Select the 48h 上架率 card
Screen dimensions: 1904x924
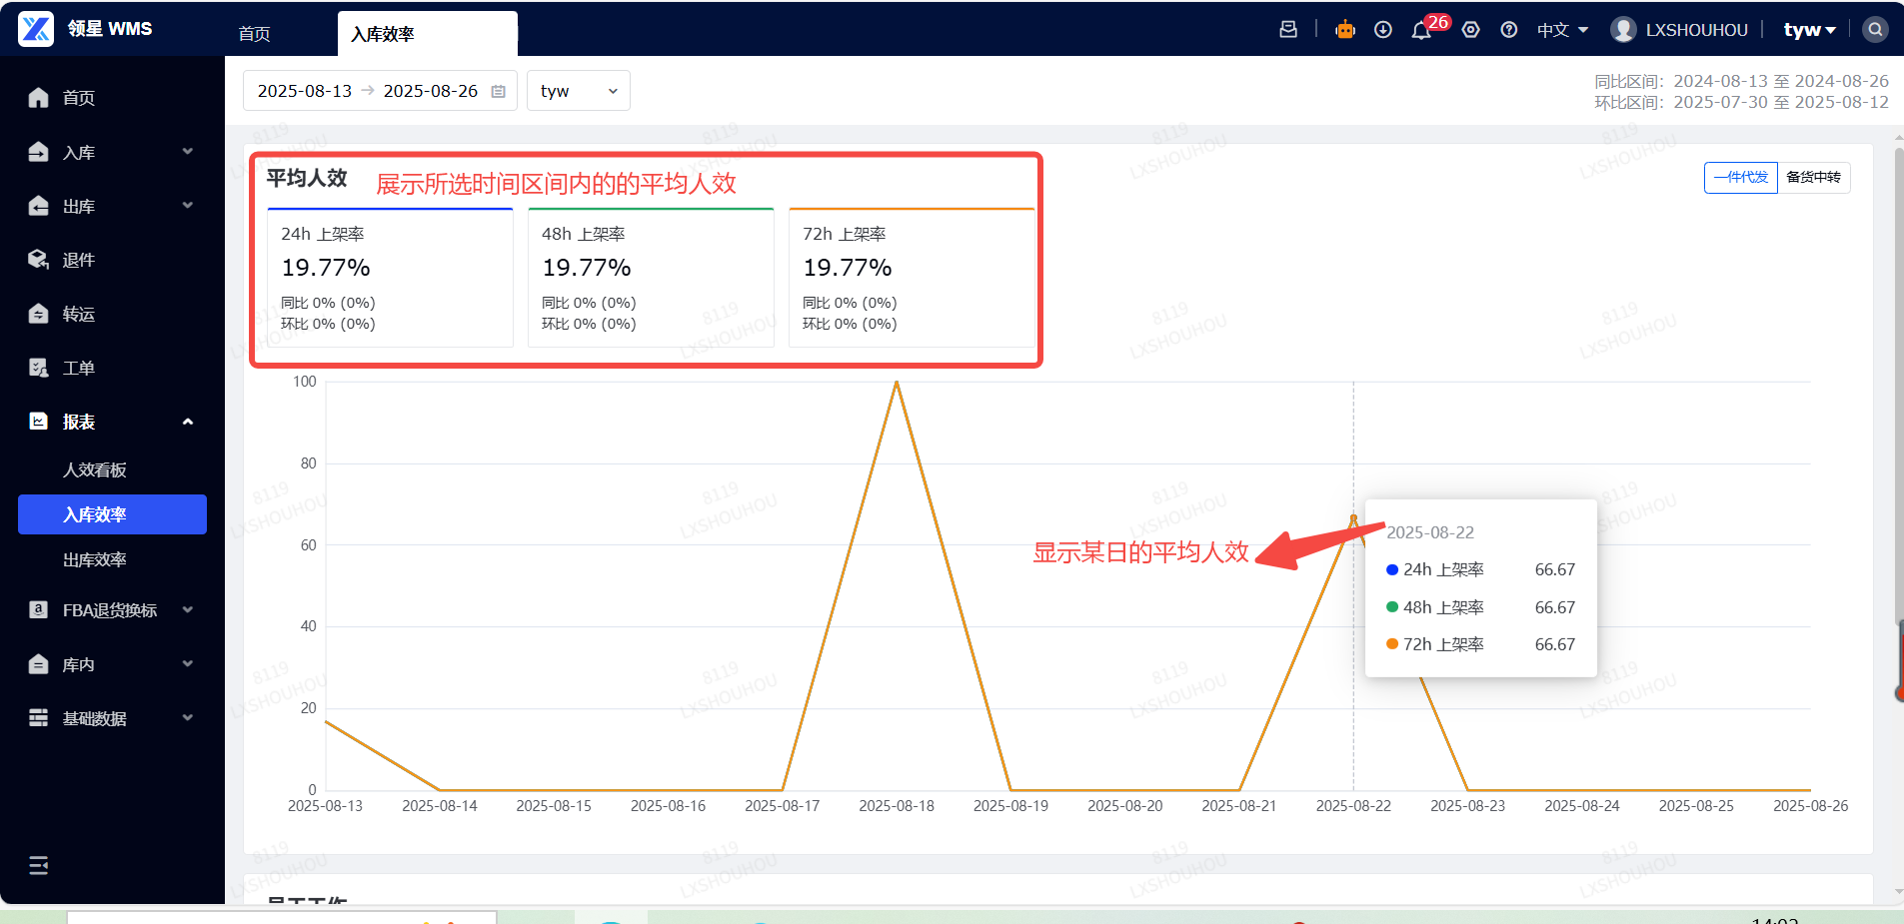click(651, 278)
